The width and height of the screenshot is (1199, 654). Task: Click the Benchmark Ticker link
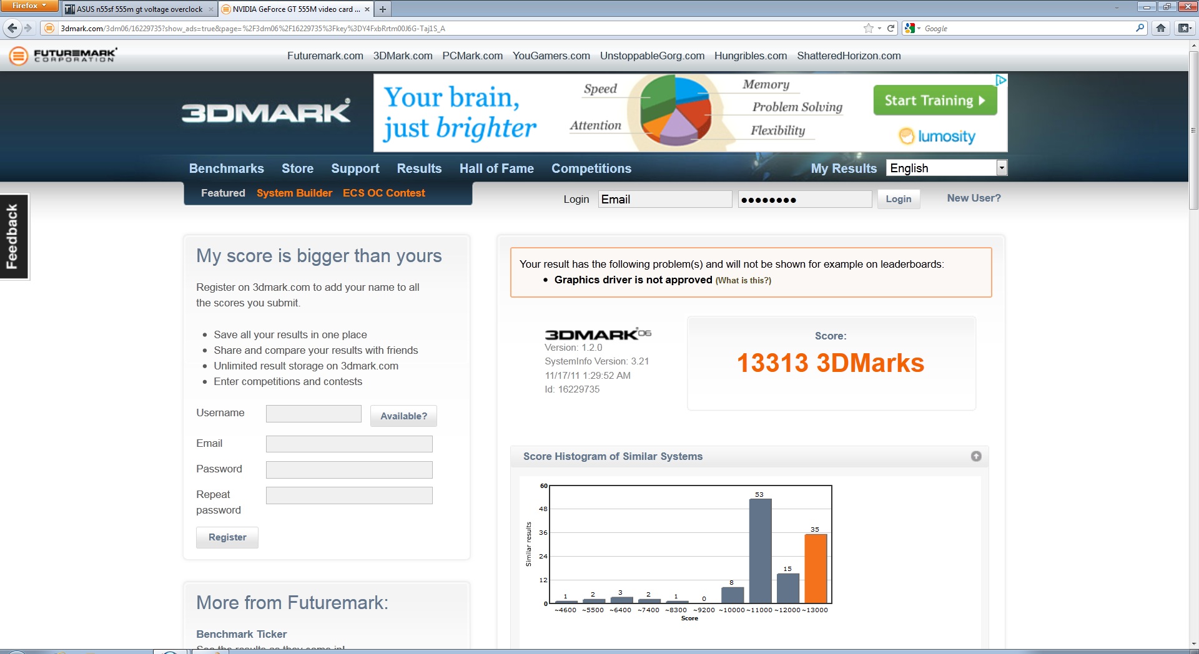[242, 634]
